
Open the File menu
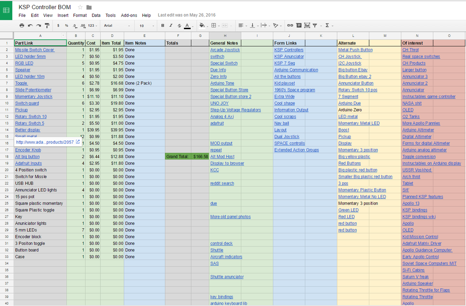tap(22, 15)
